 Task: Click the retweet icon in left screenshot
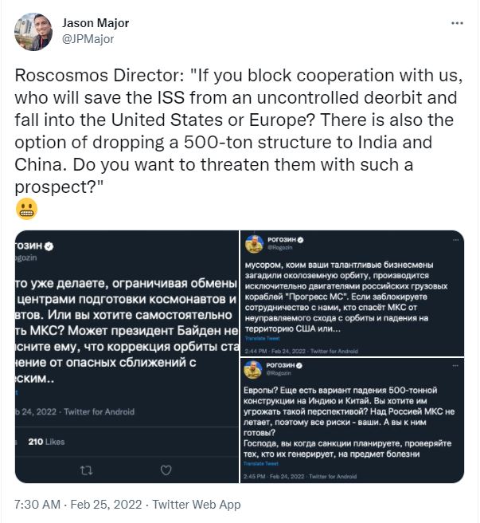coord(88,470)
